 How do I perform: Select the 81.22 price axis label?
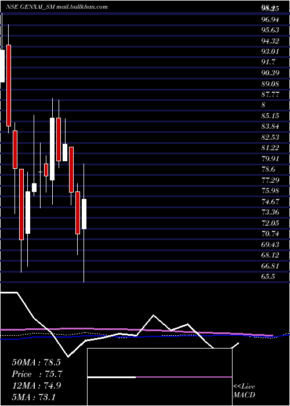270,148
